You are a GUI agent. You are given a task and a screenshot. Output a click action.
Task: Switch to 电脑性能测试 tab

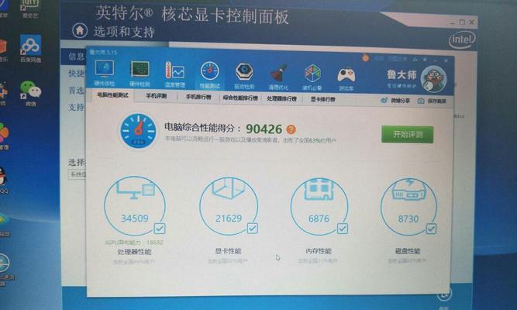[112, 95]
